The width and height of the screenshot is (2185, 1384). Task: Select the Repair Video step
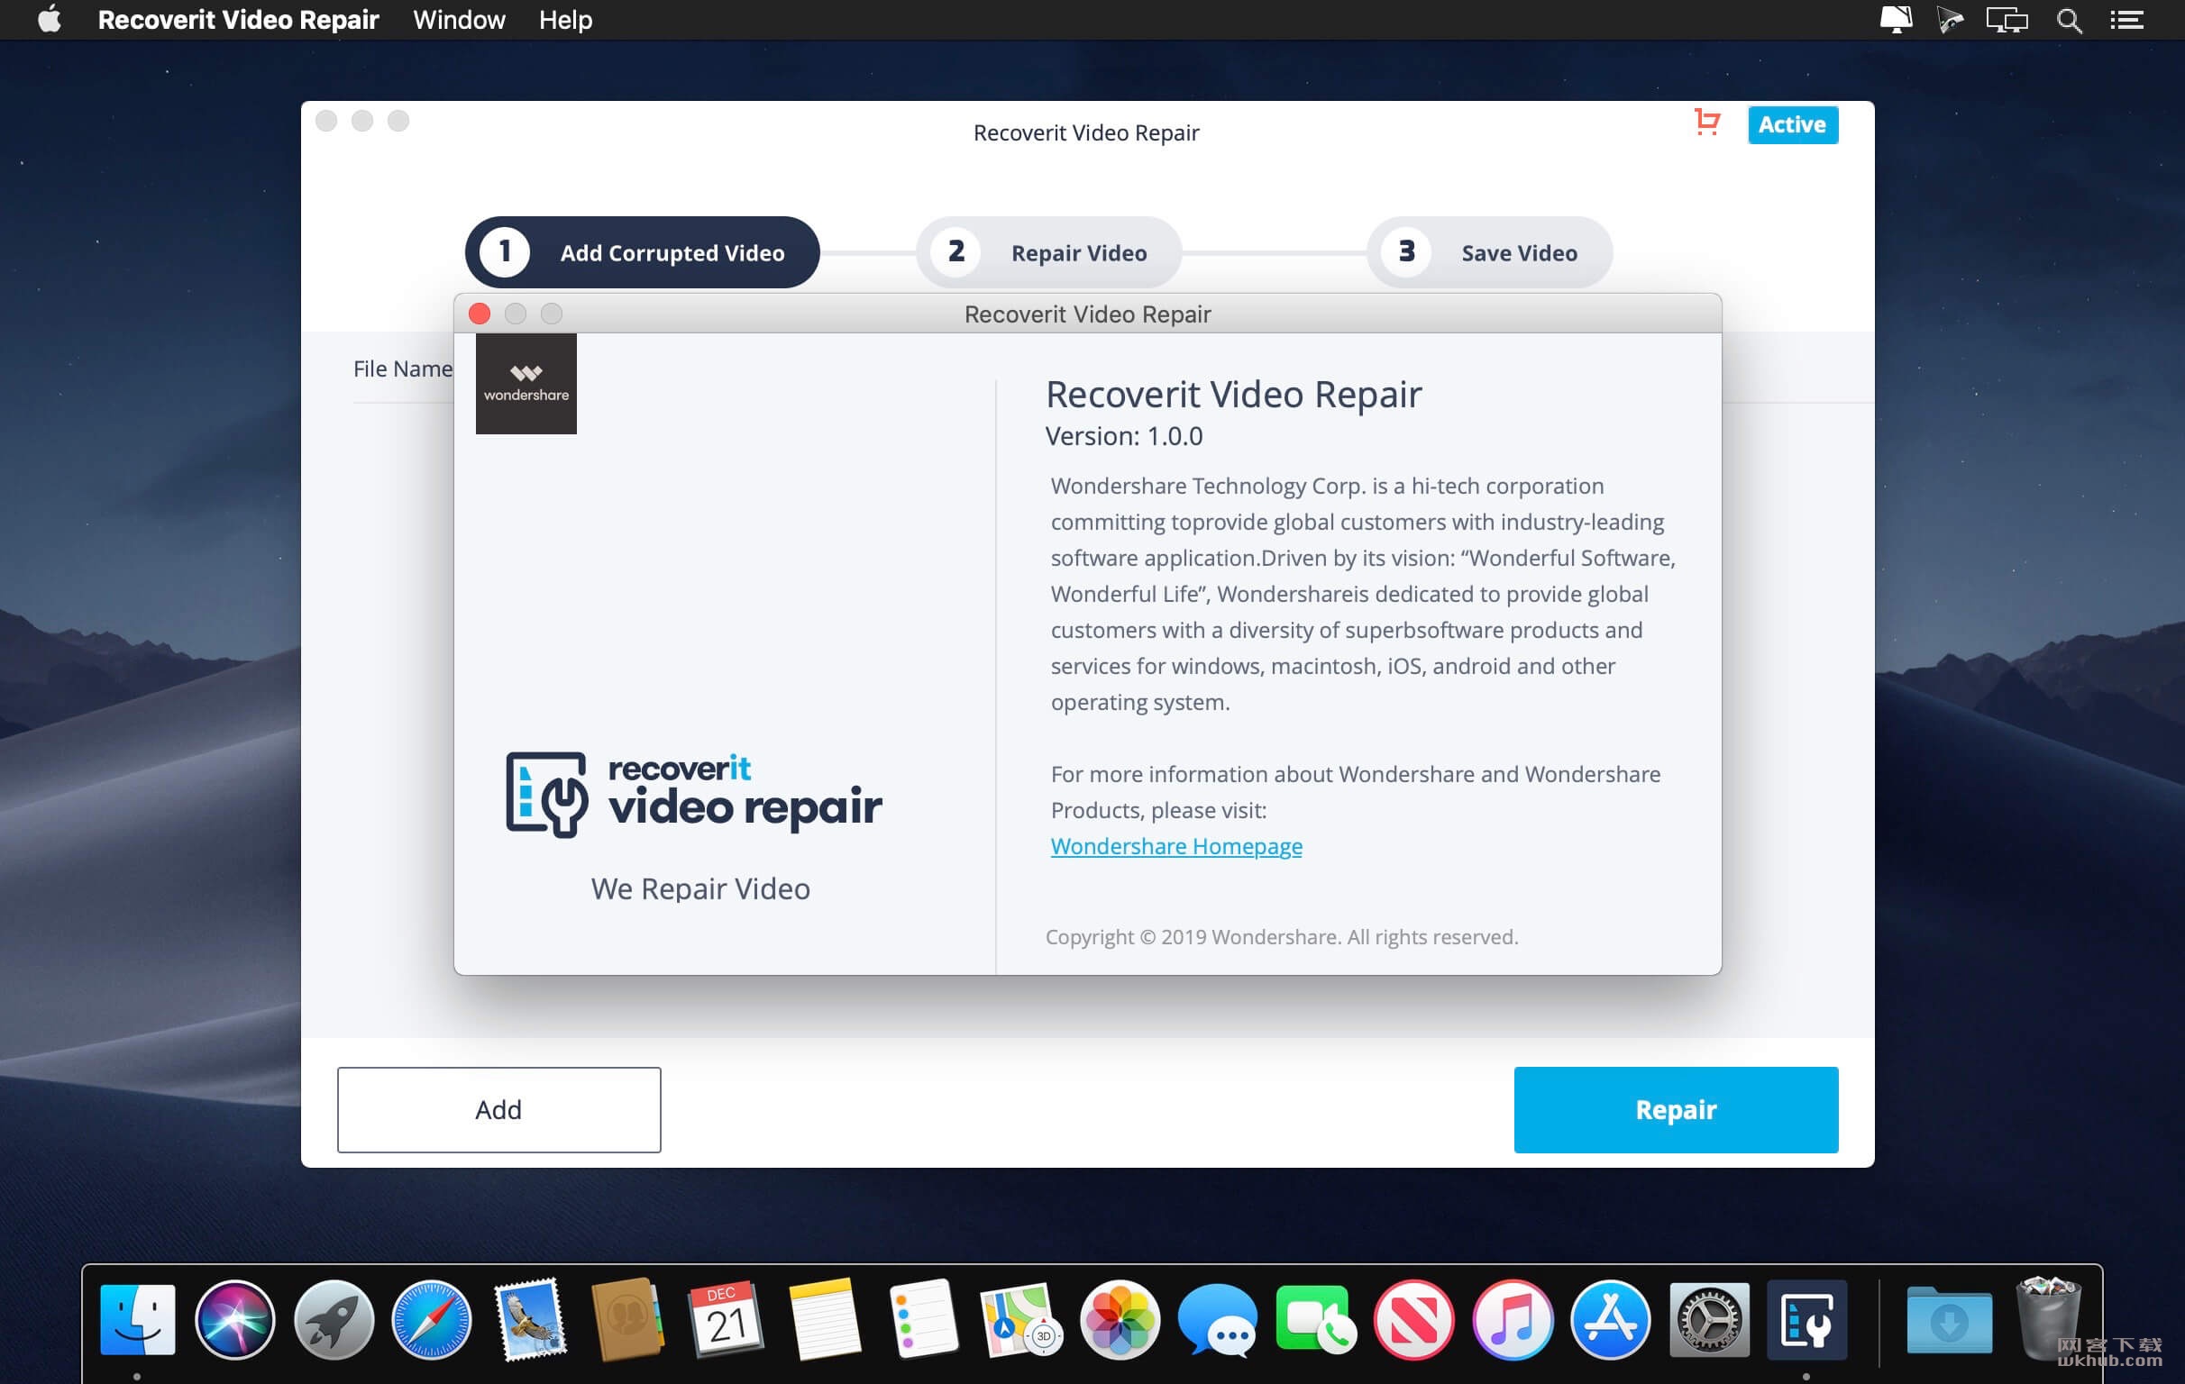[x=1048, y=252]
